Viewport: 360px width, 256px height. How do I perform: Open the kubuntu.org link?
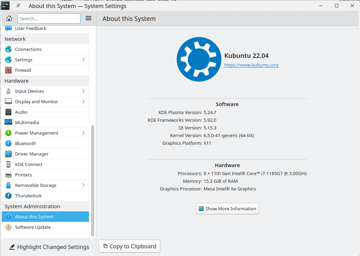pyautogui.click(x=251, y=65)
